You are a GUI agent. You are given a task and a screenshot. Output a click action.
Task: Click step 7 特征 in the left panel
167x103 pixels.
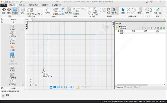12,69
